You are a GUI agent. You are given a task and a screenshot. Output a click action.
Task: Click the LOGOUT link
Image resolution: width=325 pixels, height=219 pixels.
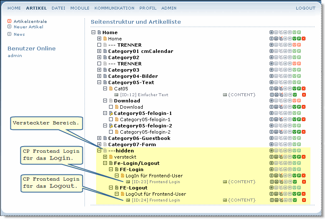pyautogui.click(x=305, y=8)
